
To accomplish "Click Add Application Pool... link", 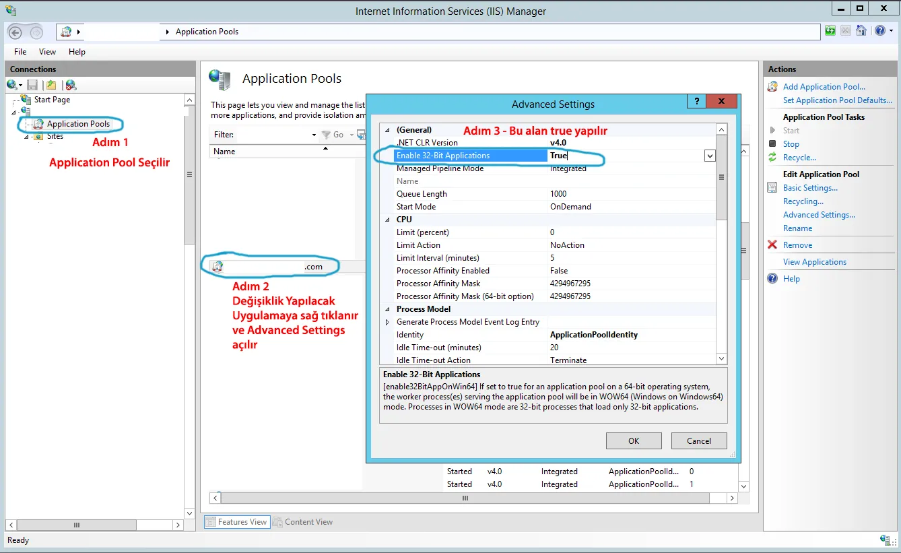I will (824, 87).
